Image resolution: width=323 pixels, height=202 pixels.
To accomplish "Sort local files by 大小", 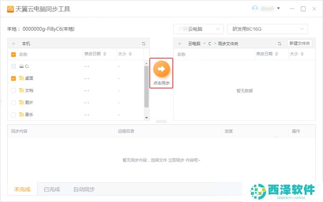I will [x=130, y=54].
